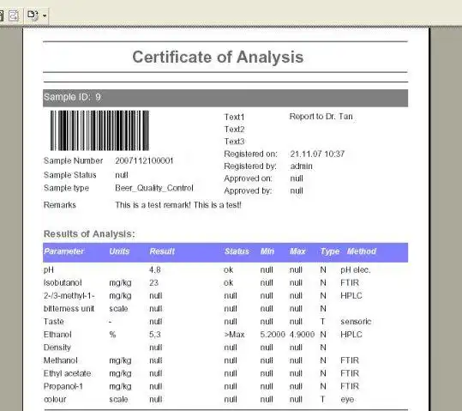This screenshot has height=411, width=462.
Task: Open the export icon's dropdown arrow
Action: (x=45, y=15)
